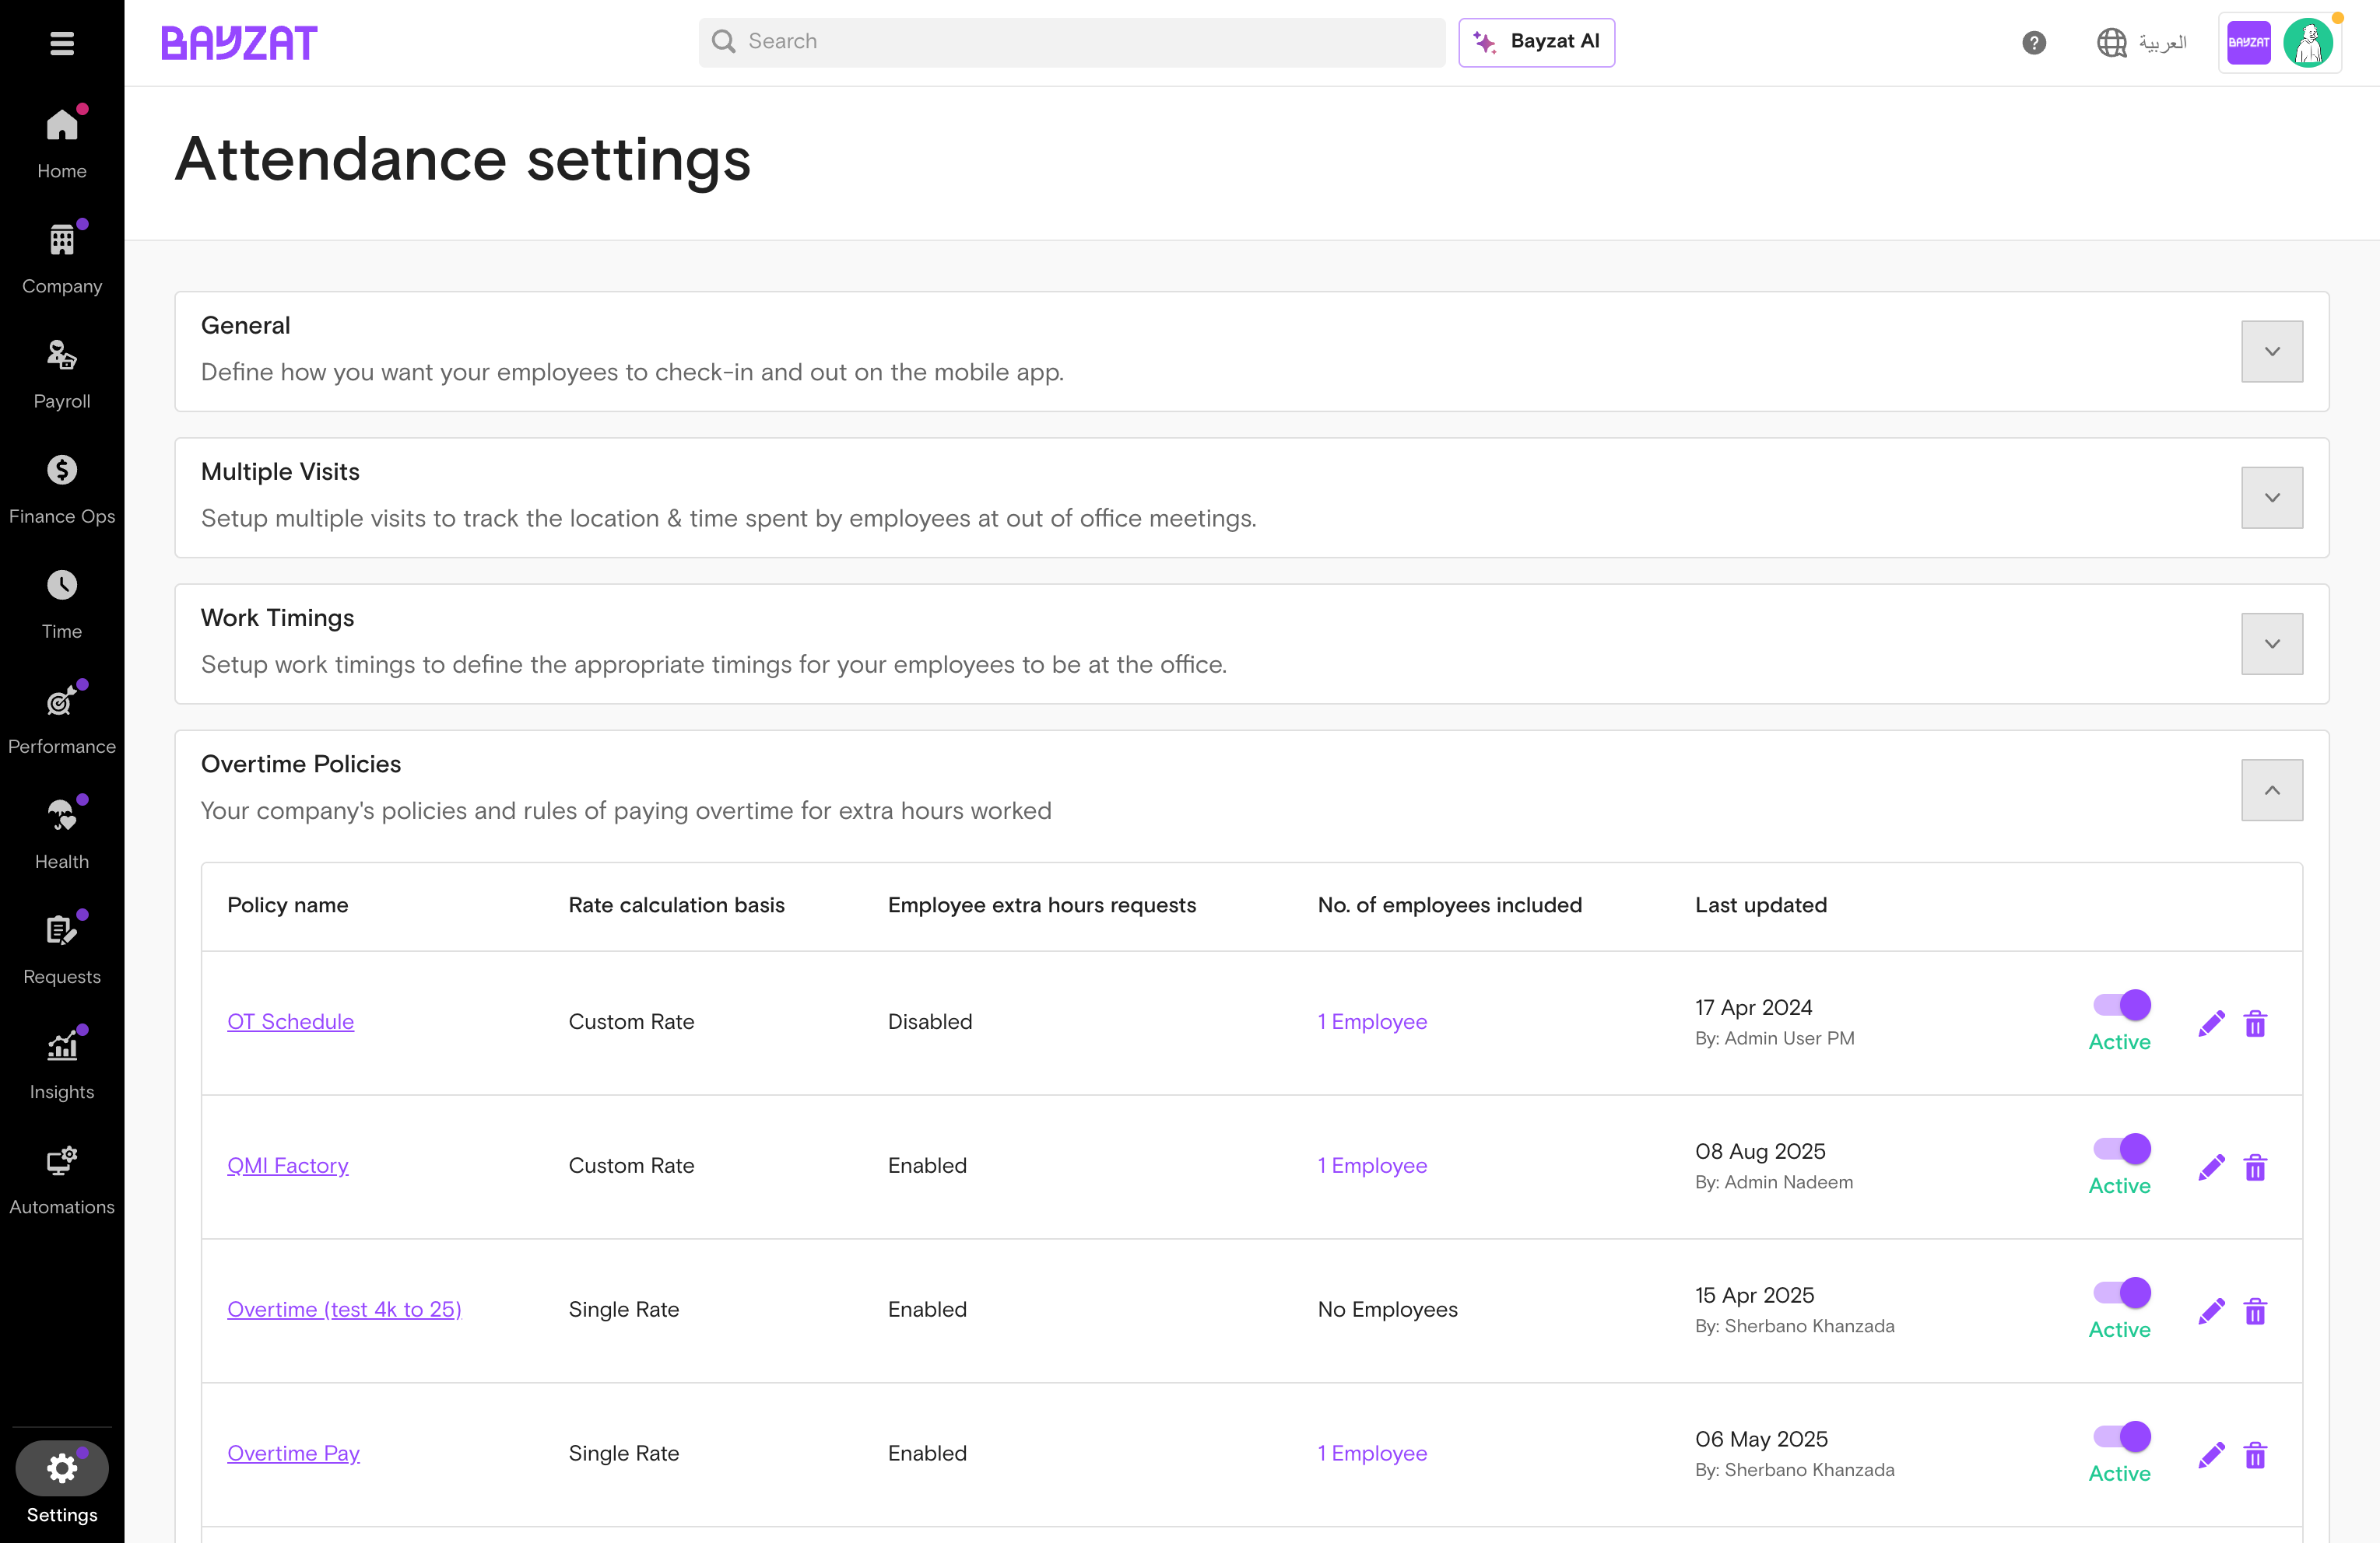Viewport: 2380px width, 1543px height.
Task: Edit the OT Schedule policy
Action: 2211,1023
